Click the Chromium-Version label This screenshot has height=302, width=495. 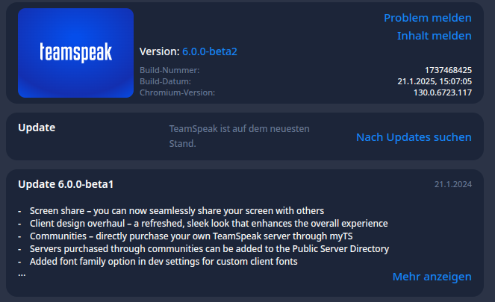(177, 92)
